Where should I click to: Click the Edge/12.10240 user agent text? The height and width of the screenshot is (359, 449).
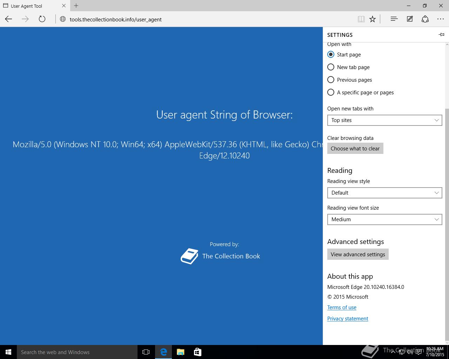click(x=224, y=156)
